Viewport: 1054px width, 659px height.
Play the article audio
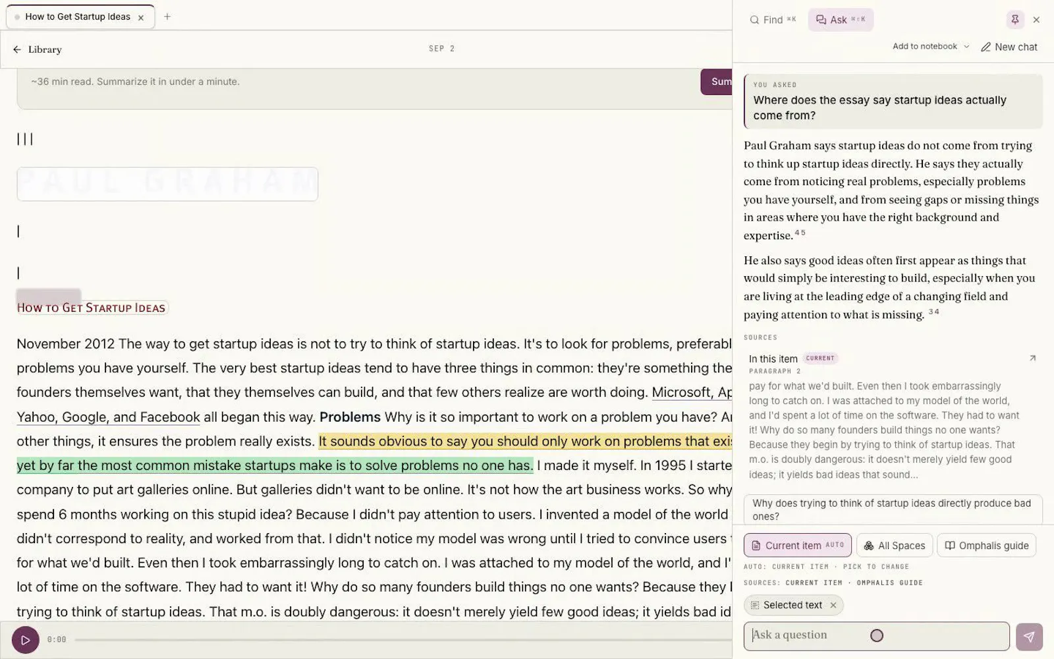click(x=26, y=640)
